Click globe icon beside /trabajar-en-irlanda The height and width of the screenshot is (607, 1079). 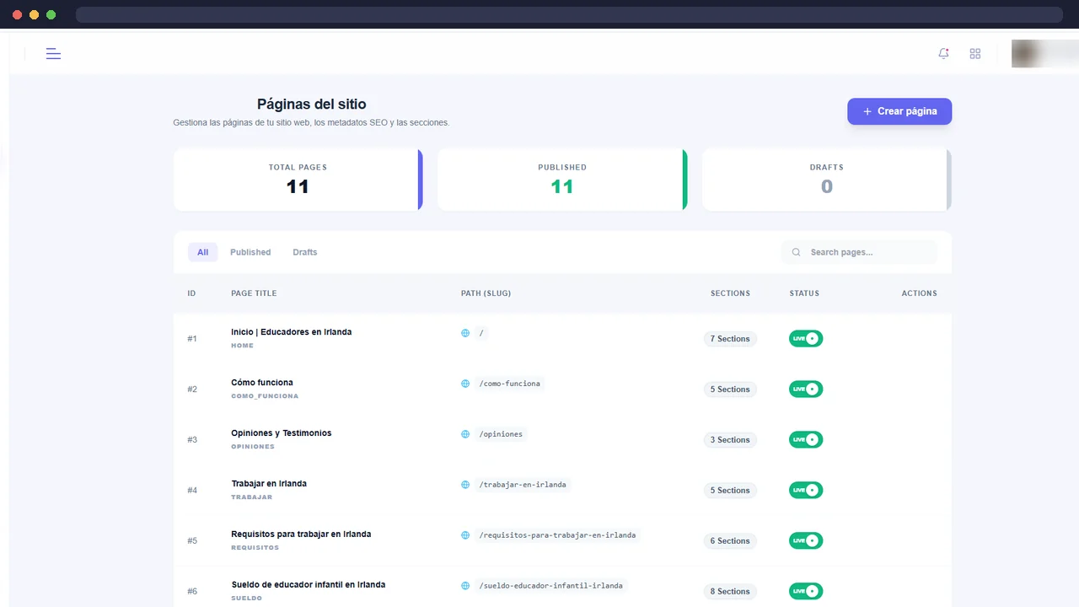(x=465, y=485)
